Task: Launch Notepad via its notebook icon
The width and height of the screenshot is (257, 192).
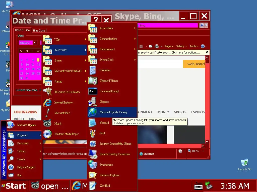Action: 92,123
